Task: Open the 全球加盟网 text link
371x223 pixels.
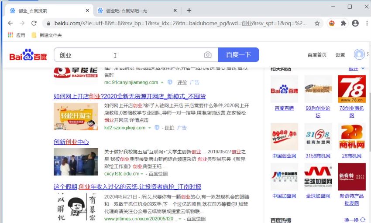Action: (318, 196)
